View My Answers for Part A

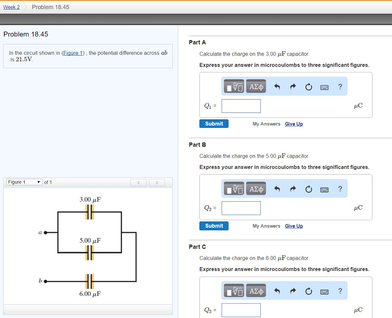point(266,124)
